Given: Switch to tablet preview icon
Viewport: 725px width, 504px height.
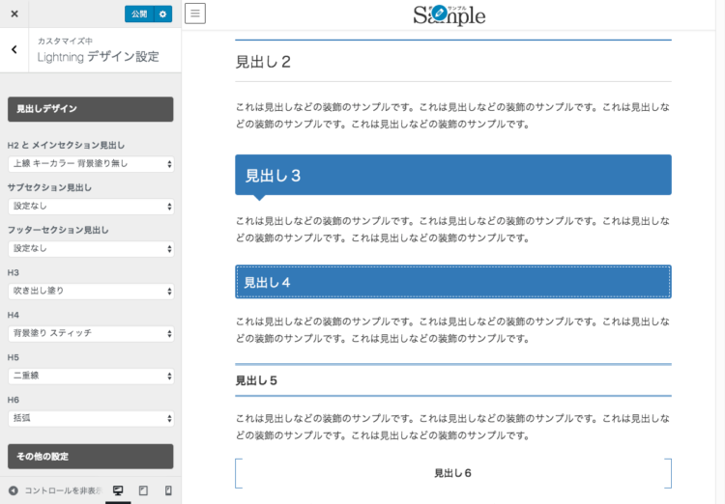Looking at the screenshot, I should coord(143,490).
